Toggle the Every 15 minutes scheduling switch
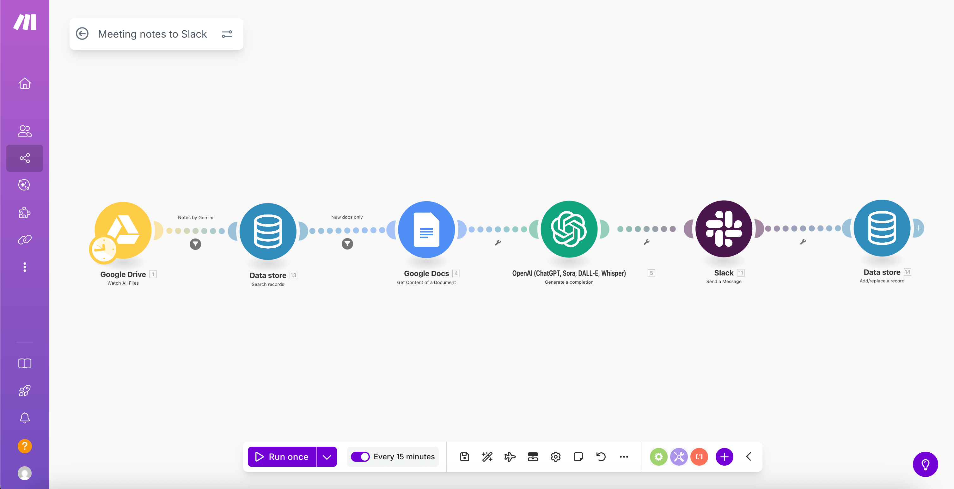This screenshot has height=489, width=954. [360, 457]
